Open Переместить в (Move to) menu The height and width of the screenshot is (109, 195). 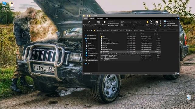[x=126, y=22]
